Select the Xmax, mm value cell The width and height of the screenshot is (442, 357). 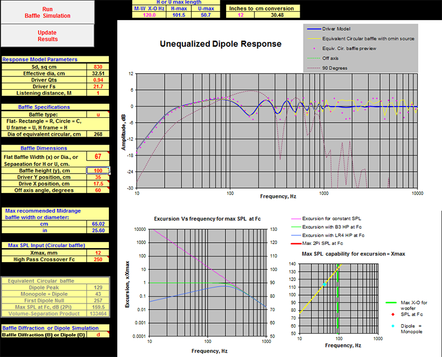tap(98, 253)
